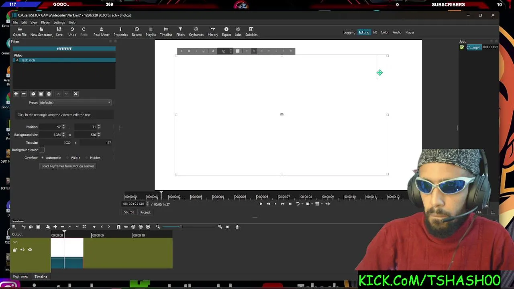This screenshot has height=289, width=514.
Task: Show the Playlist panel
Action: [151, 32]
